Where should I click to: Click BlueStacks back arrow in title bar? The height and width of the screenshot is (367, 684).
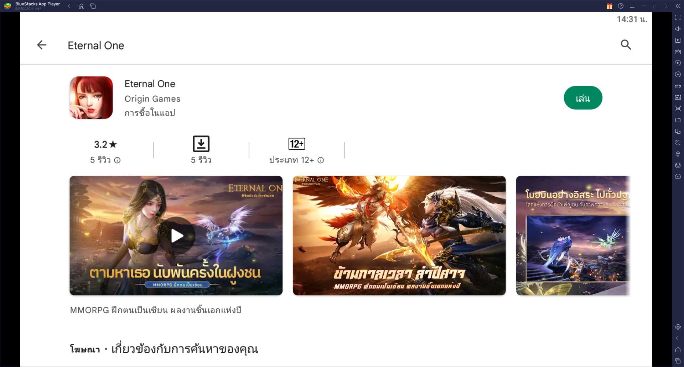(x=70, y=6)
